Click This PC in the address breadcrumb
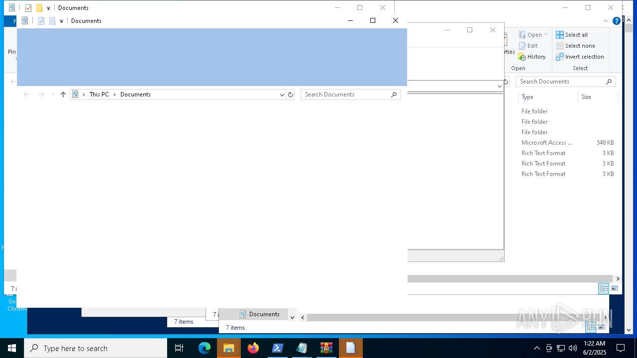 (x=99, y=94)
